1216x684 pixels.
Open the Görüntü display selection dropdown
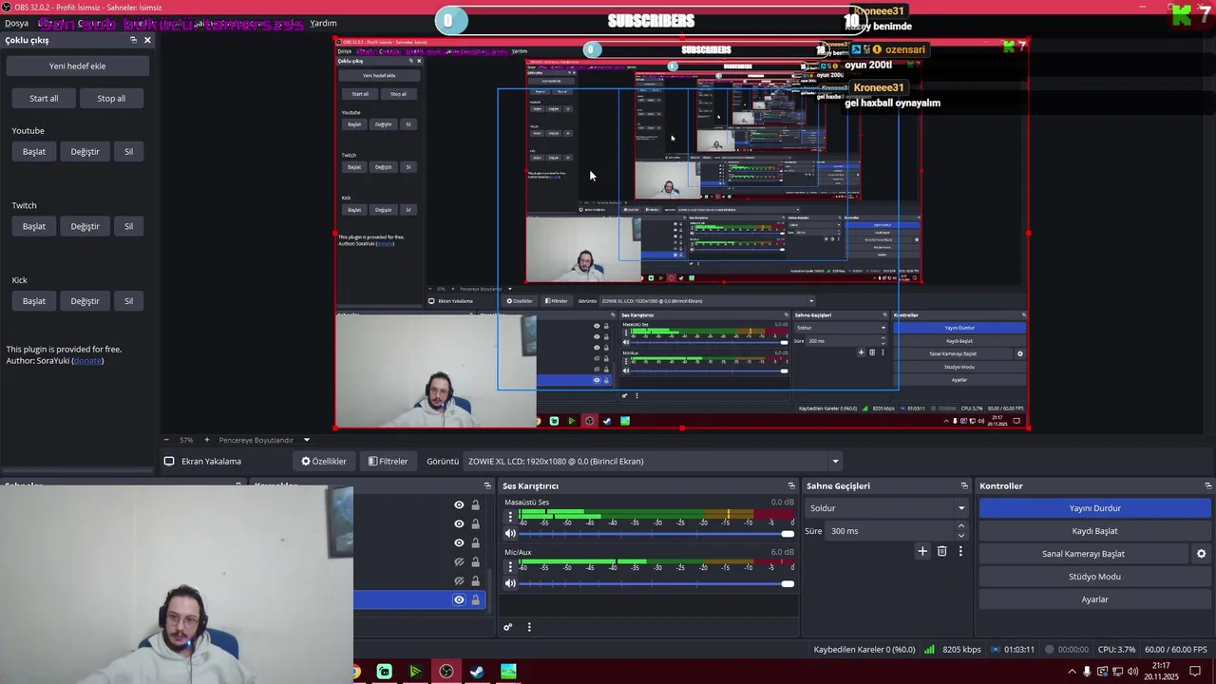pos(654,461)
